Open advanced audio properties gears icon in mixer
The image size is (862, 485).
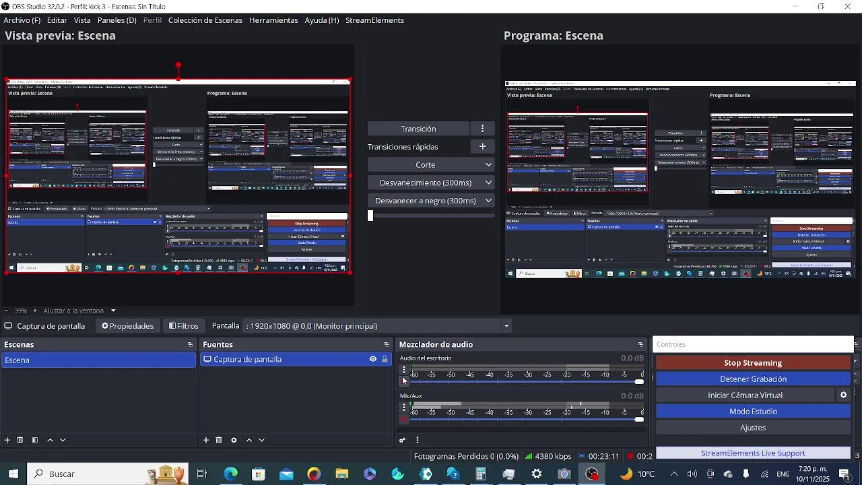(x=403, y=441)
